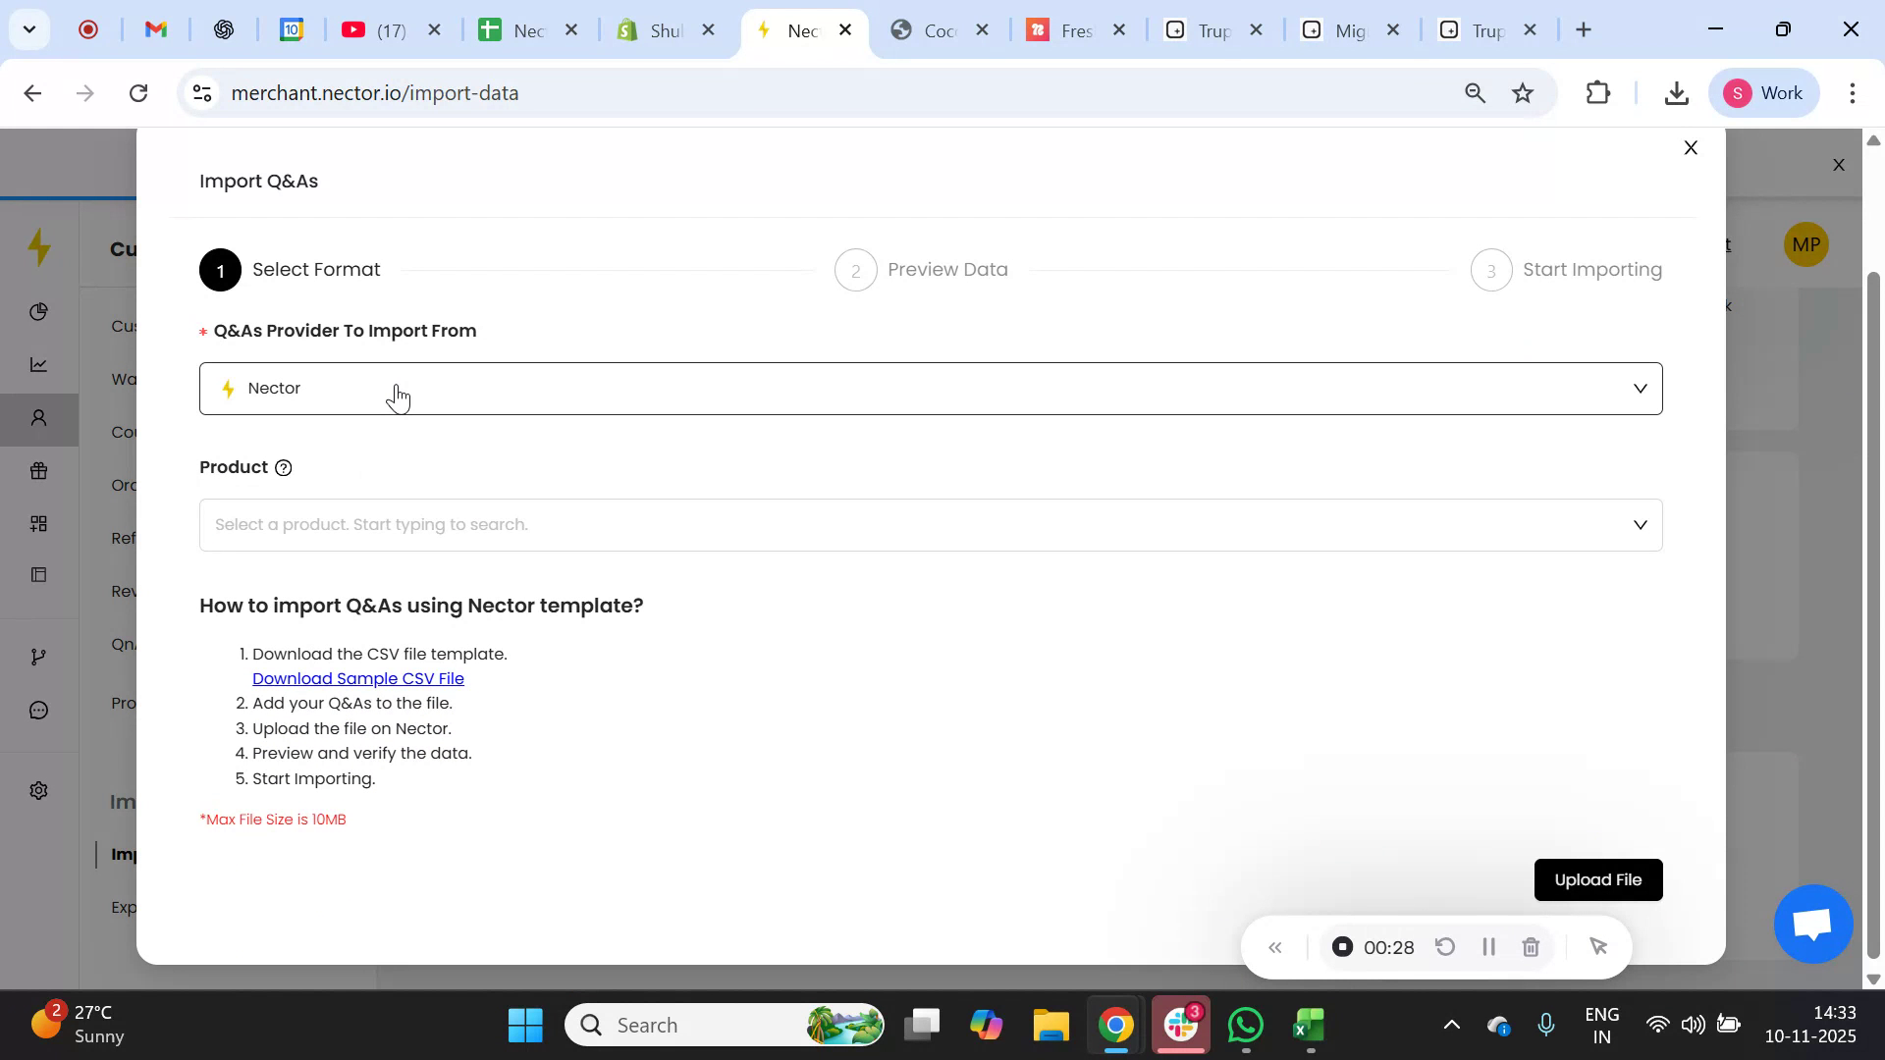Screen dimensions: 1885x1060
Task: Select the Referrals grid icon in sidebar
Action: (x=39, y=522)
